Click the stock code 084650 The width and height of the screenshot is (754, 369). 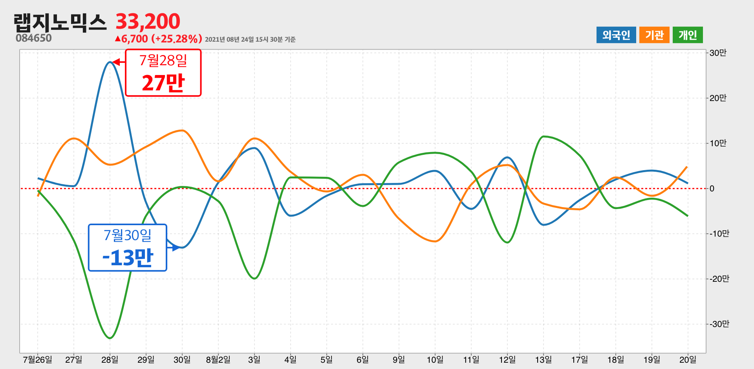point(34,38)
